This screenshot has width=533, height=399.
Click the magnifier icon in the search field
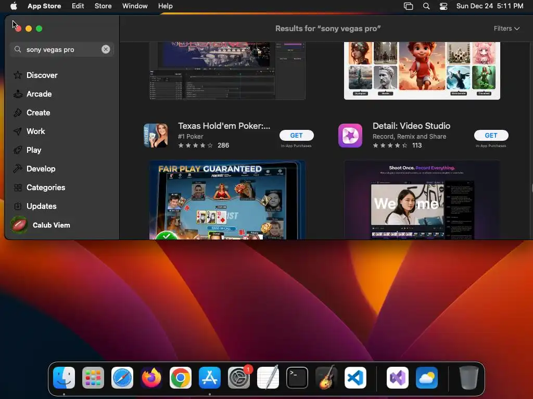[x=18, y=49]
